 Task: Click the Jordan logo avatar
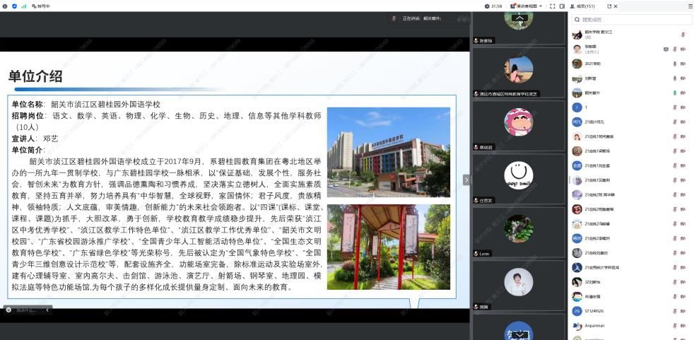pyautogui.click(x=577, y=267)
